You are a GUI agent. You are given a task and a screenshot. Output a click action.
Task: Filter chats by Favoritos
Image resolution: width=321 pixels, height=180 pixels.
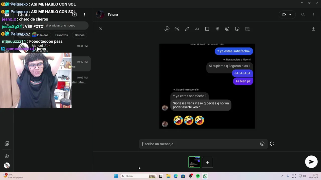coord(61,35)
